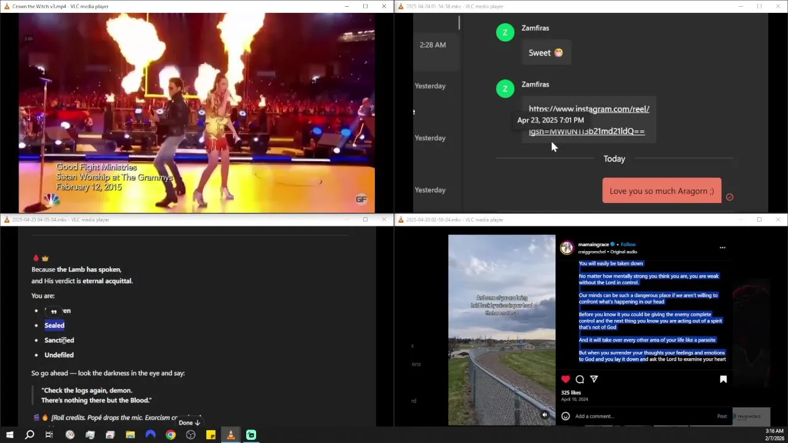Follow the mamaingrace account
788x443 pixels.
(x=628, y=244)
